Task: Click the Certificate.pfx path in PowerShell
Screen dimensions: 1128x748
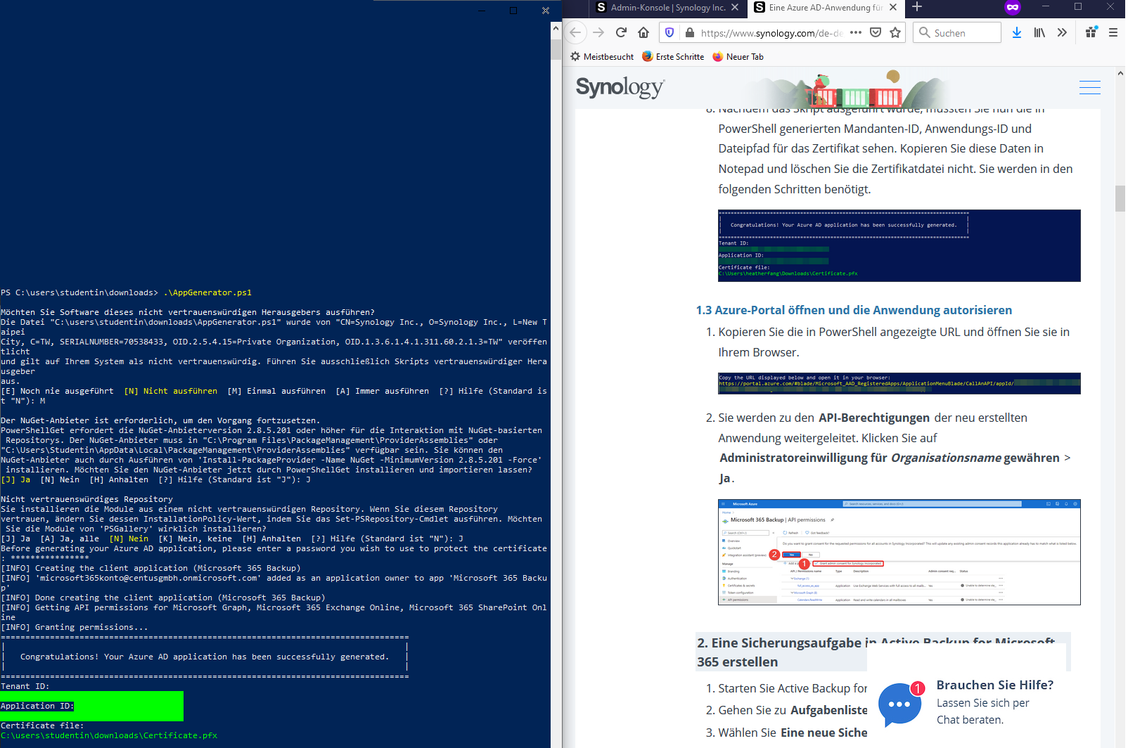Action: tap(109, 735)
